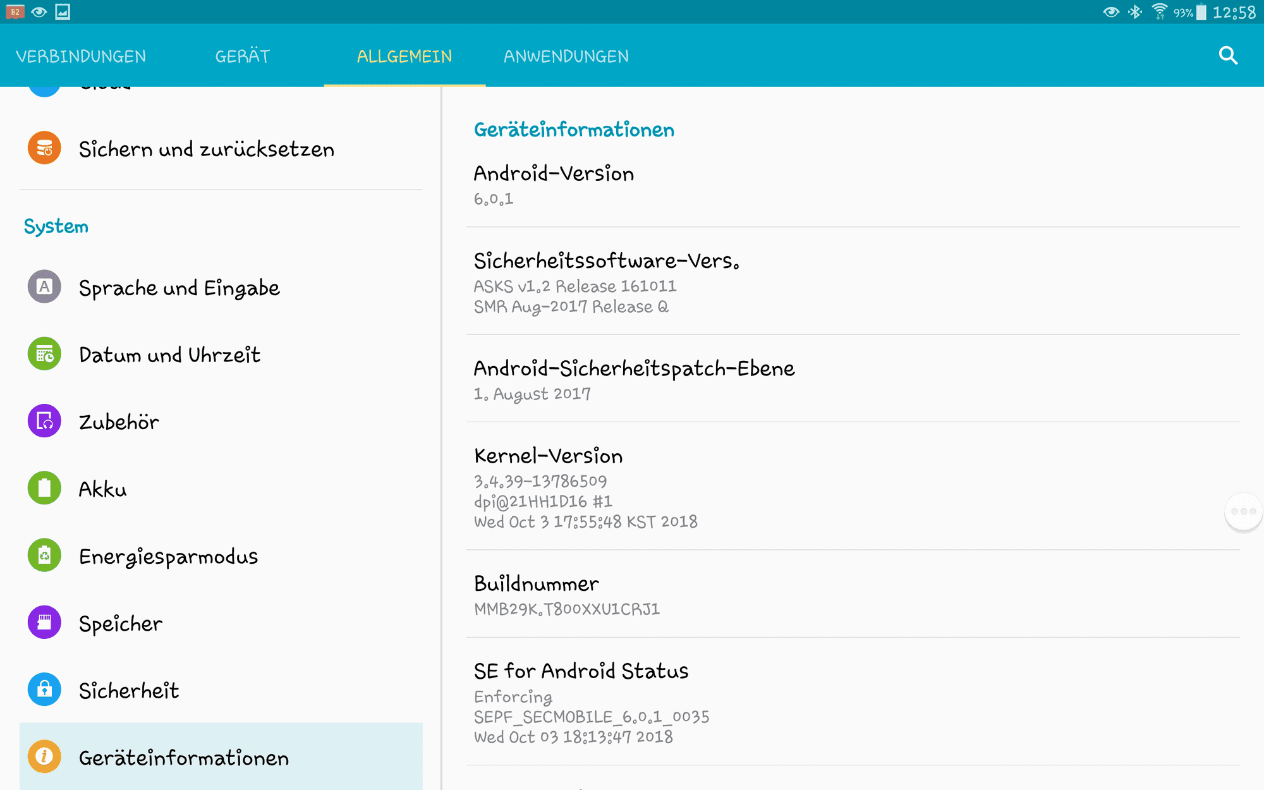Tap the SE for Android Status entry
Screen dimensions: 1264x790
[853, 702]
